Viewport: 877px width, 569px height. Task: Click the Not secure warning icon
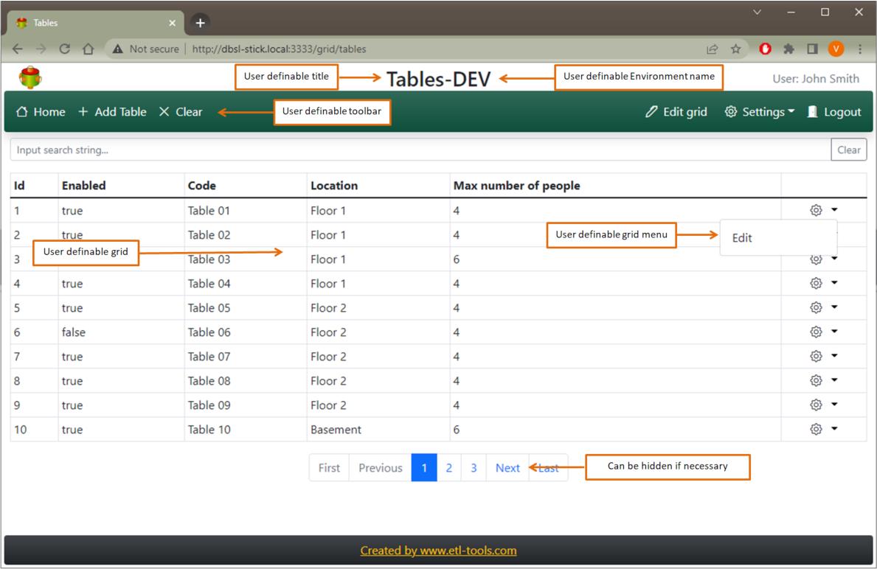tap(117, 49)
